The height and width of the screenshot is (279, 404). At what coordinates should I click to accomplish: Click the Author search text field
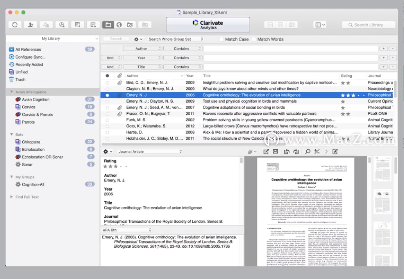tap(291, 48)
